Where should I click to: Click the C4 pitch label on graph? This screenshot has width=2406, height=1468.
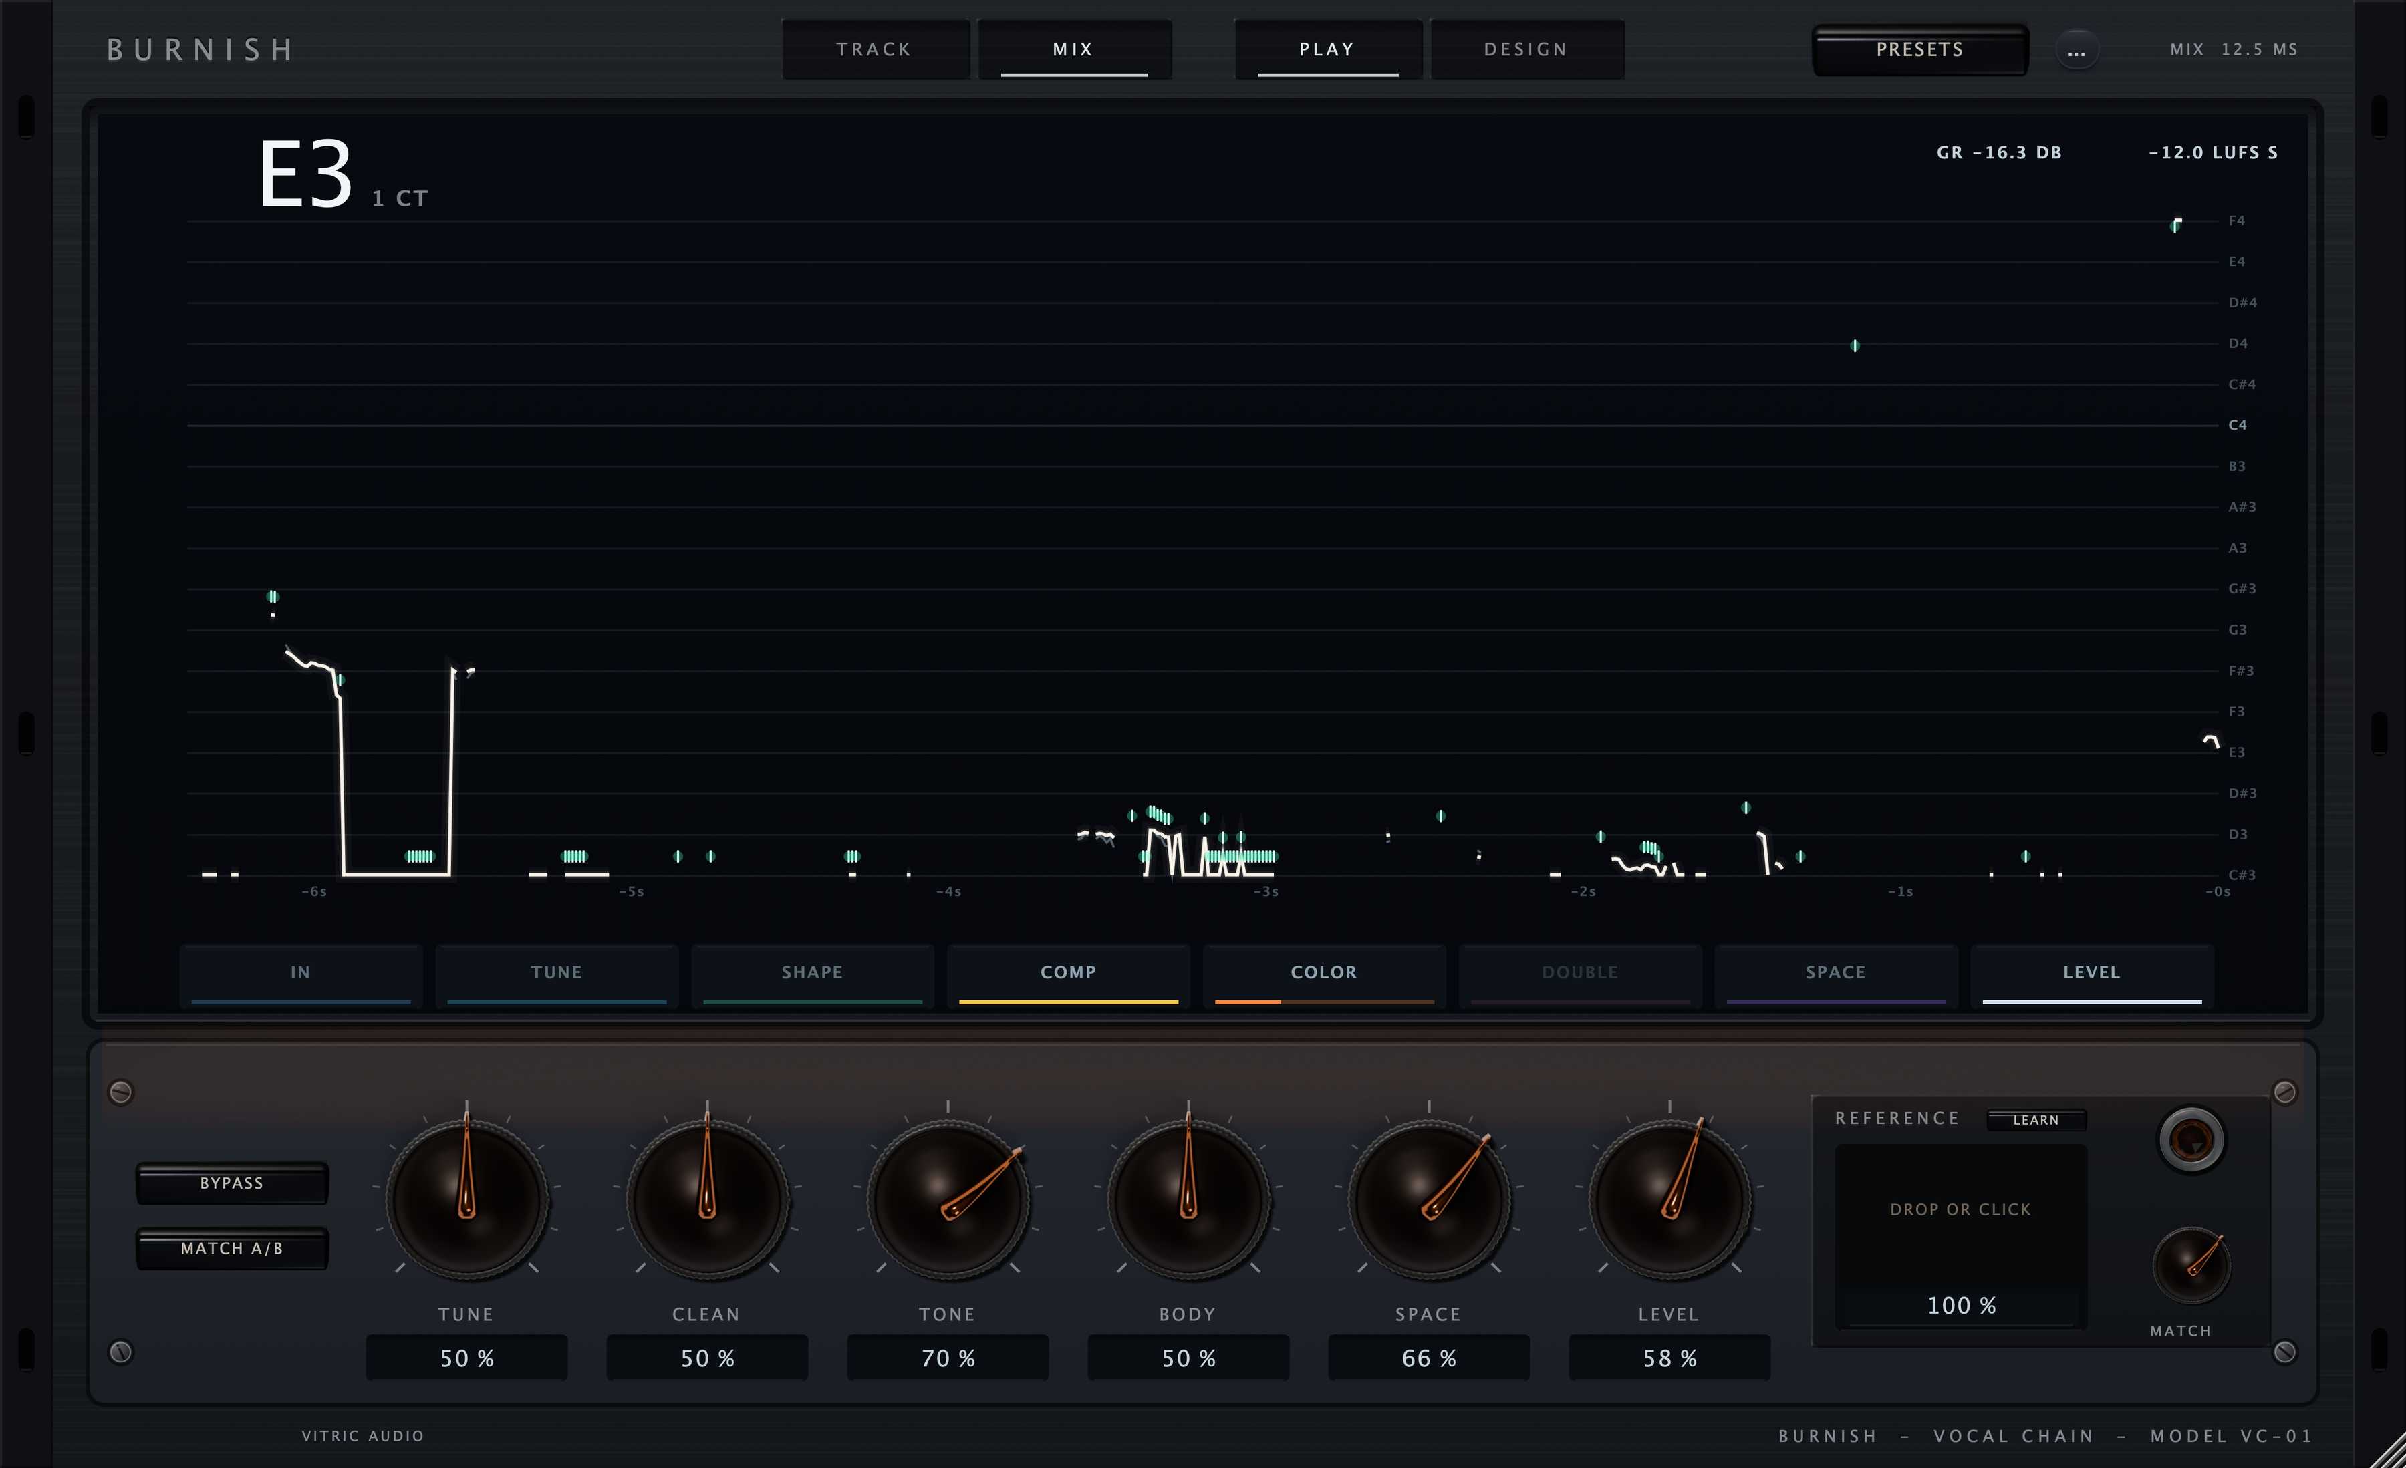(2237, 424)
